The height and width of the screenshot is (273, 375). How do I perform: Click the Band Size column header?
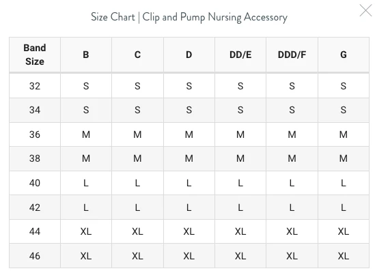pos(35,55)
